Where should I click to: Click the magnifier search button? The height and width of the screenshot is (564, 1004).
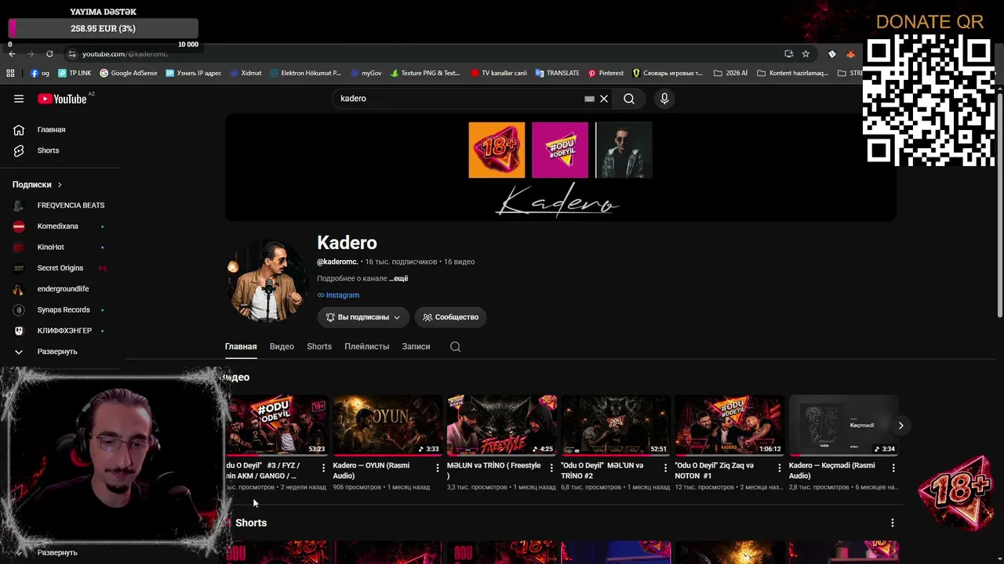pyautogui.click(x=629, y=99)
